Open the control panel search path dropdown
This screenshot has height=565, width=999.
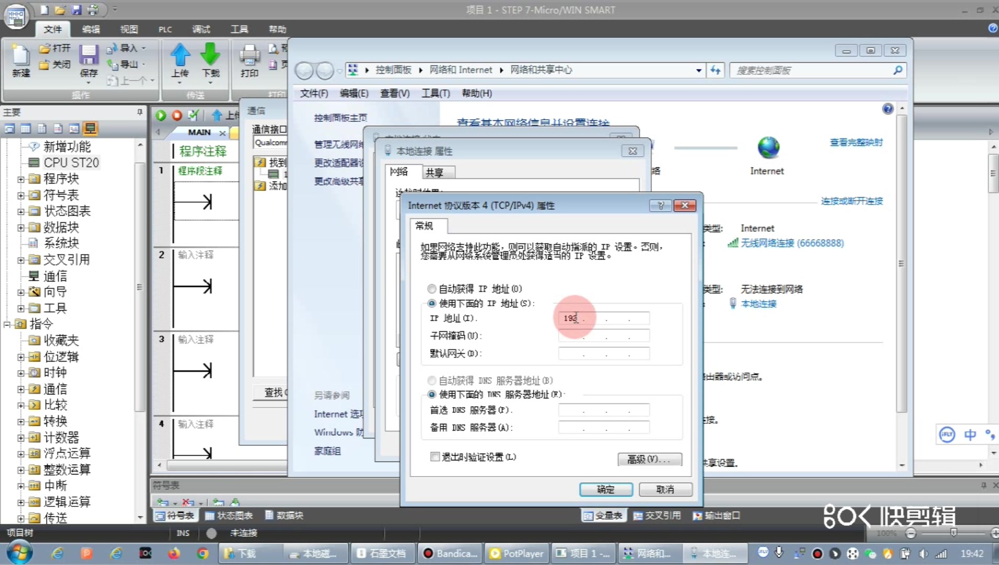[x=697, y=70]
